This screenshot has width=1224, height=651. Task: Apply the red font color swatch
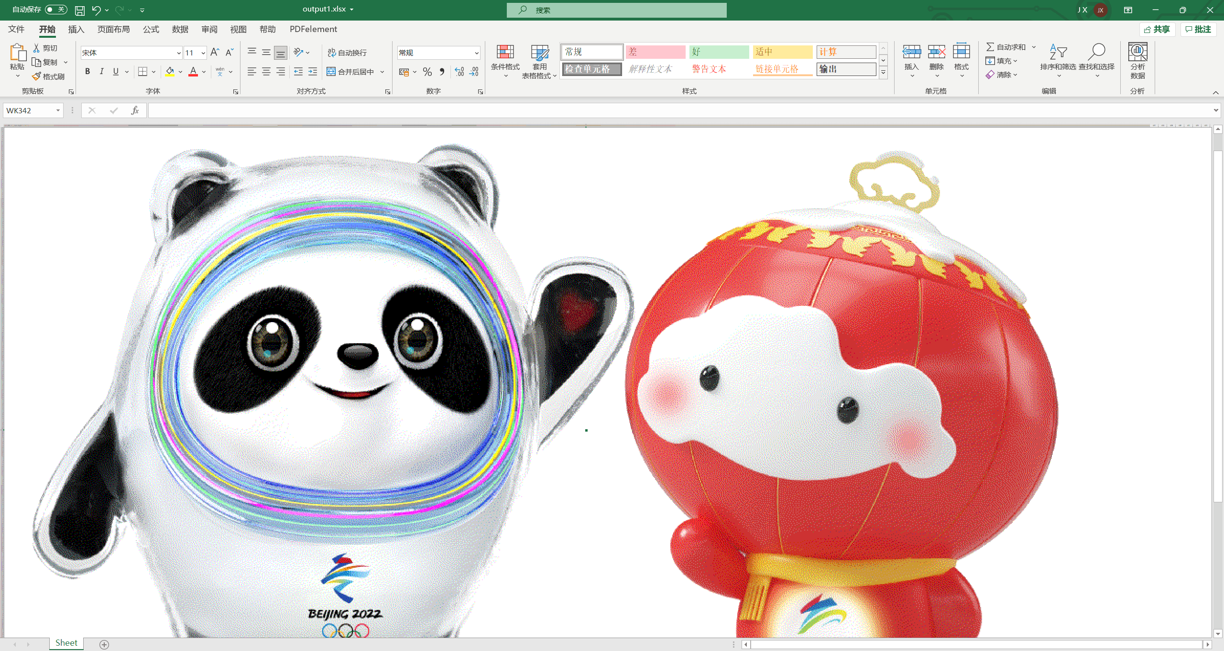[x=193, y=72]
